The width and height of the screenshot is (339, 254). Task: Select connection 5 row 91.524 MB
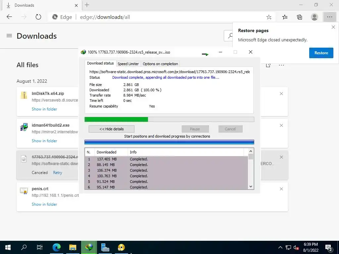tap(167, 182)
